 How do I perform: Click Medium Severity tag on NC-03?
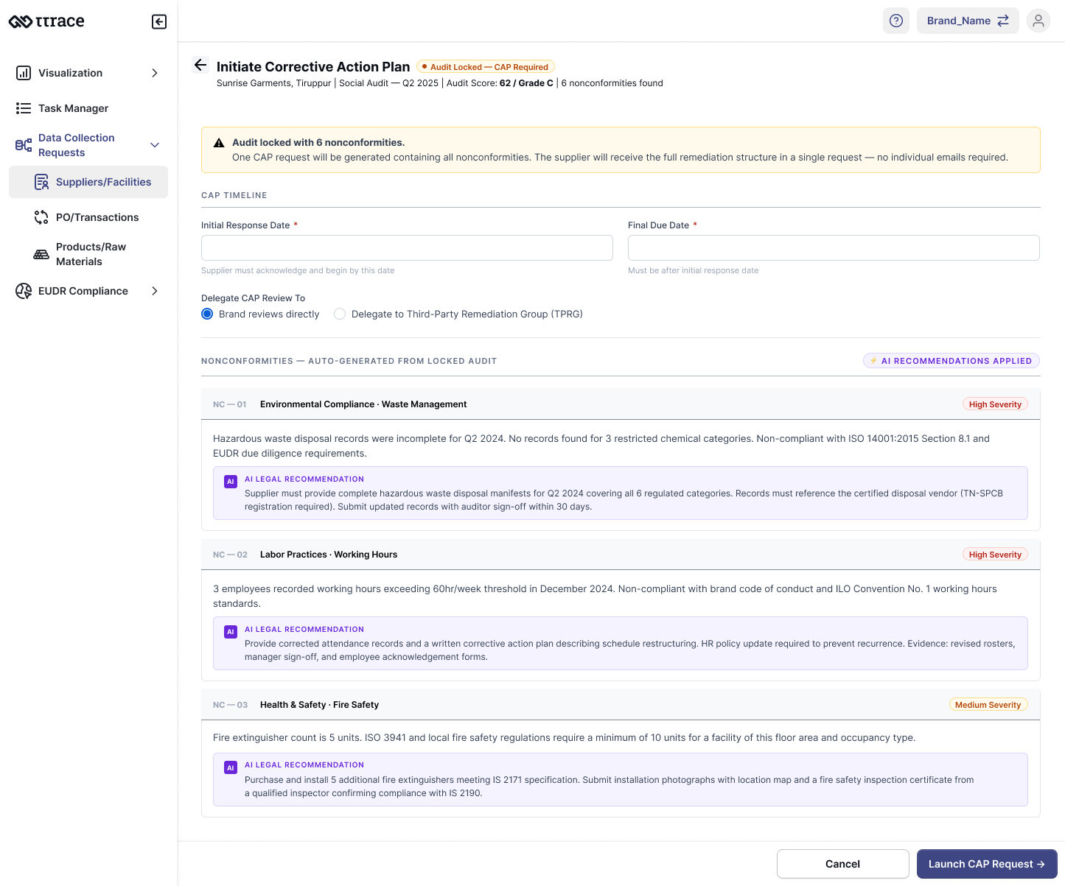click(988, 705)
